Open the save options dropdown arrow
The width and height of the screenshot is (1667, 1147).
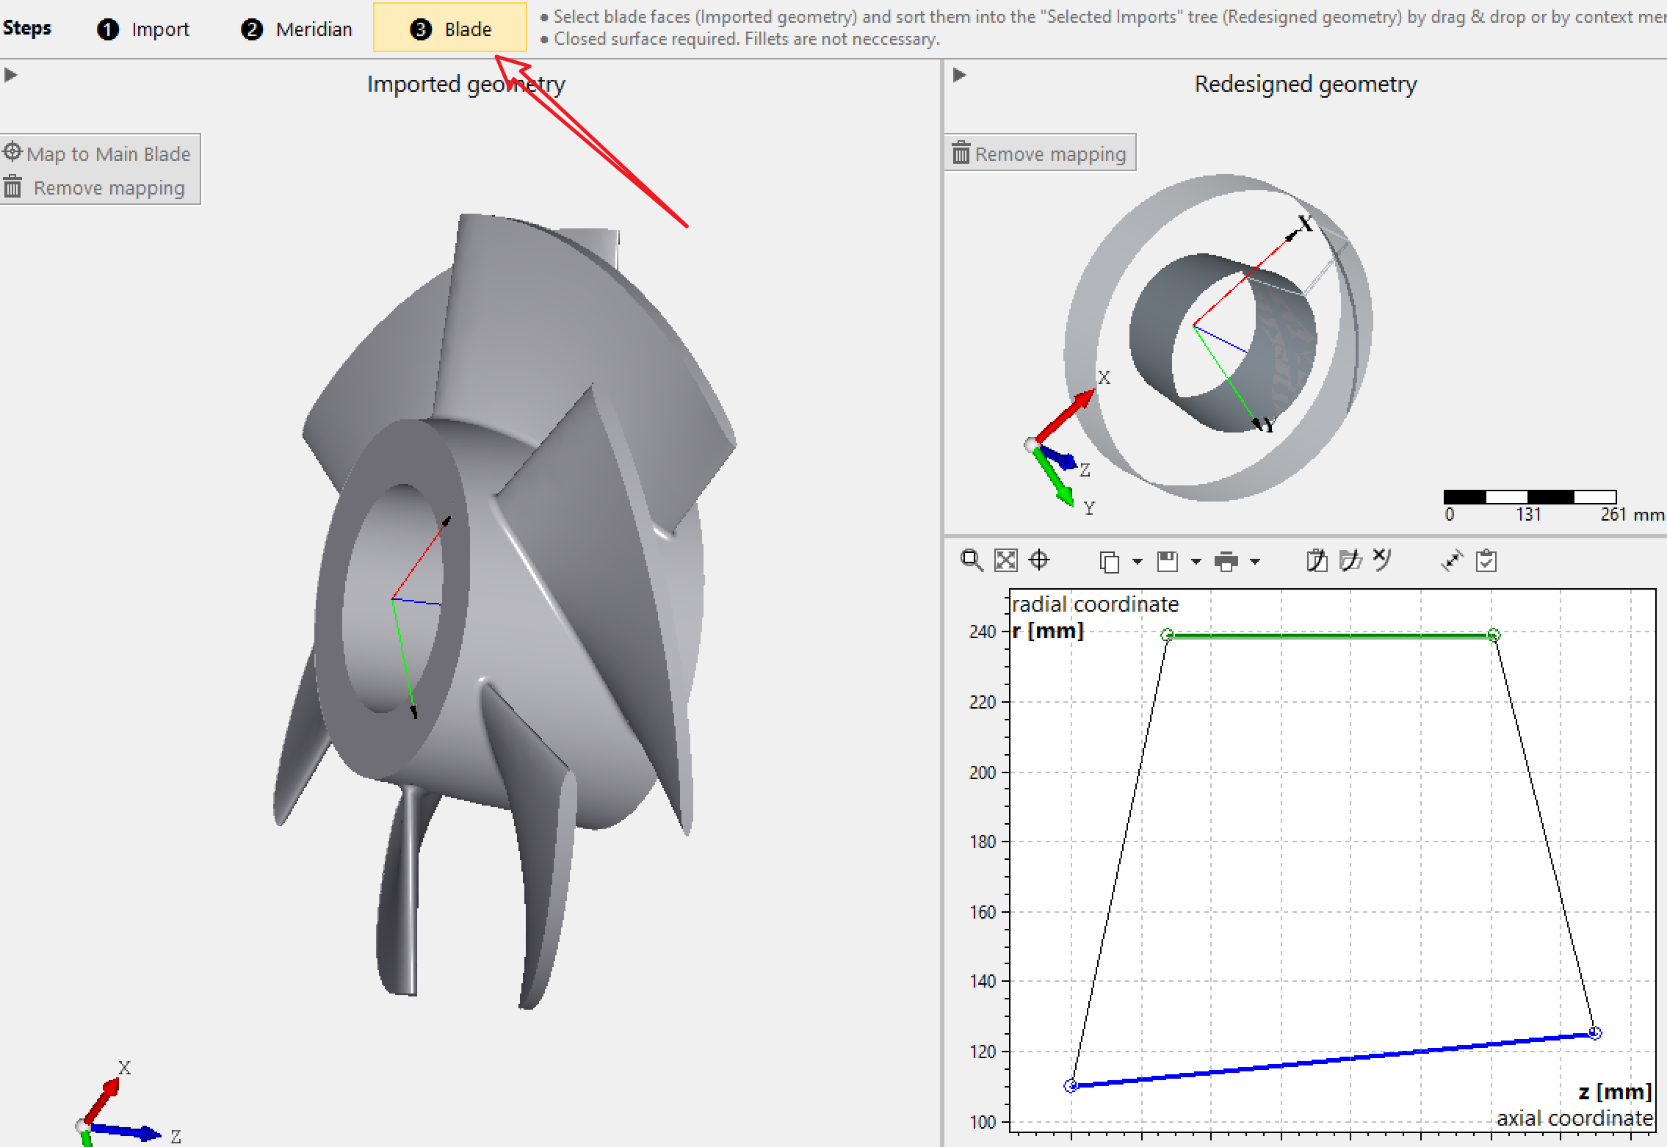tap(1196, 562)
